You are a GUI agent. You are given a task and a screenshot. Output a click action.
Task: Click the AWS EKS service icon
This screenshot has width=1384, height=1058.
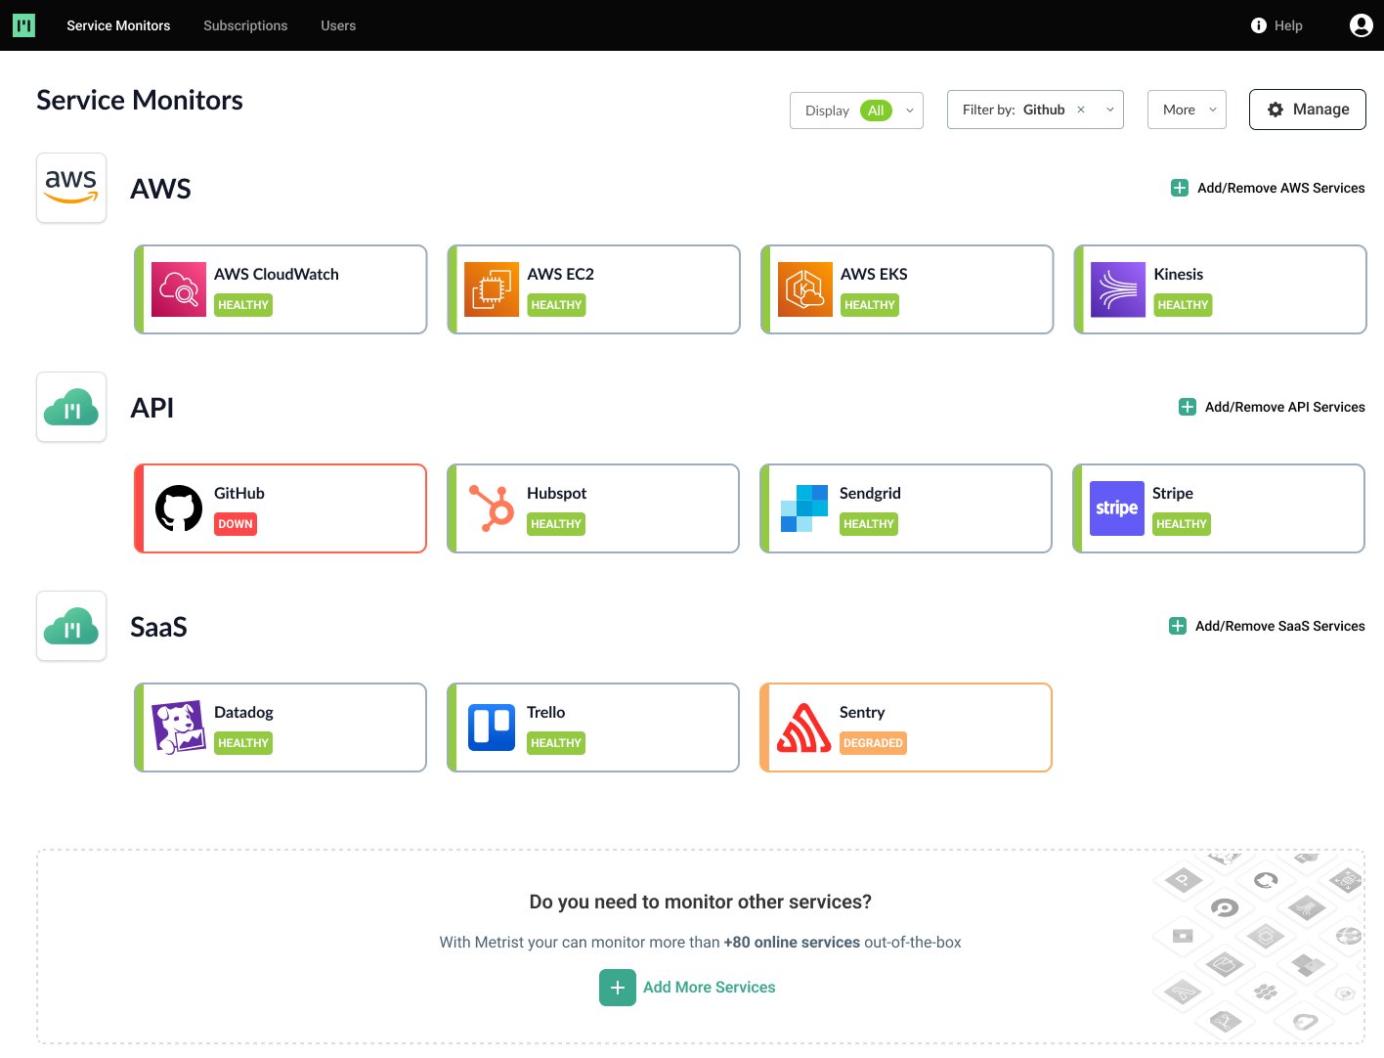(805, 289)
